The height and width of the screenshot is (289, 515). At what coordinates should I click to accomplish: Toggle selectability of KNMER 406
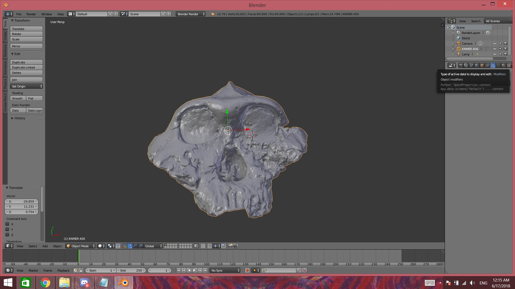click(500, 49)
